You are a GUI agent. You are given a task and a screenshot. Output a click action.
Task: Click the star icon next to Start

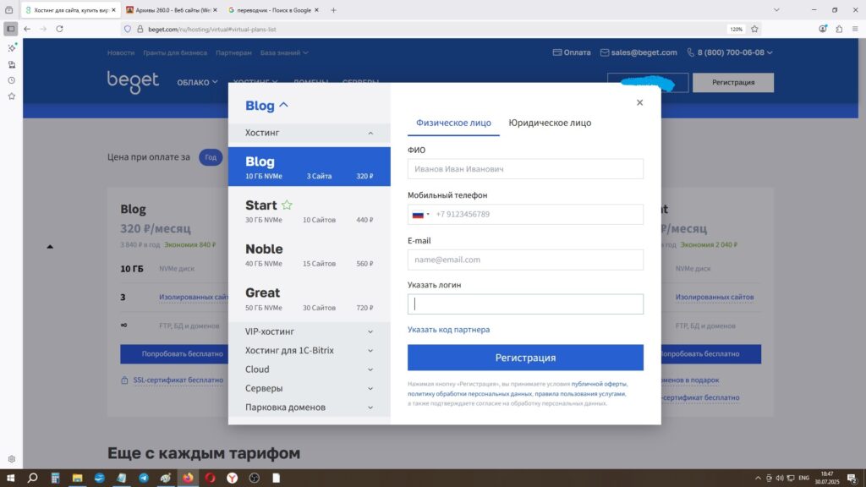287,205
